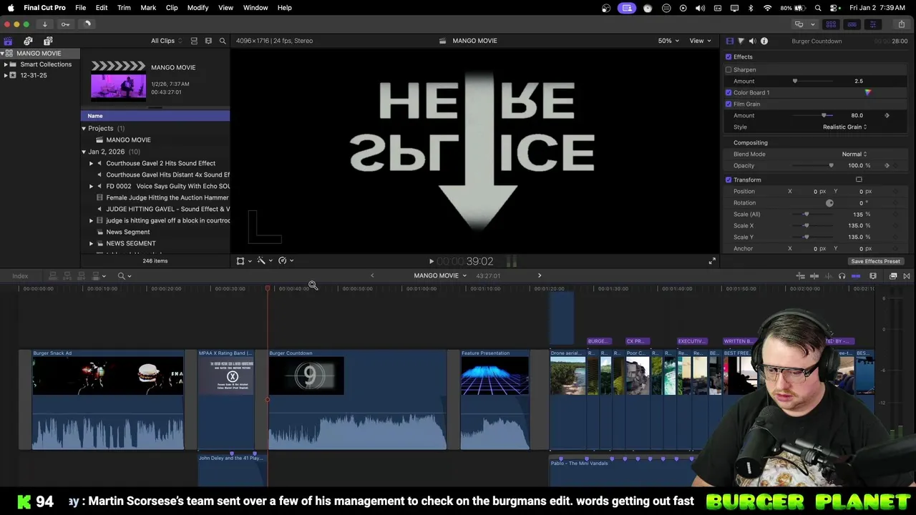Expand the 12-31-25 event
The image size is (916, 515).
pyautogui.click(x=6, y=75)
